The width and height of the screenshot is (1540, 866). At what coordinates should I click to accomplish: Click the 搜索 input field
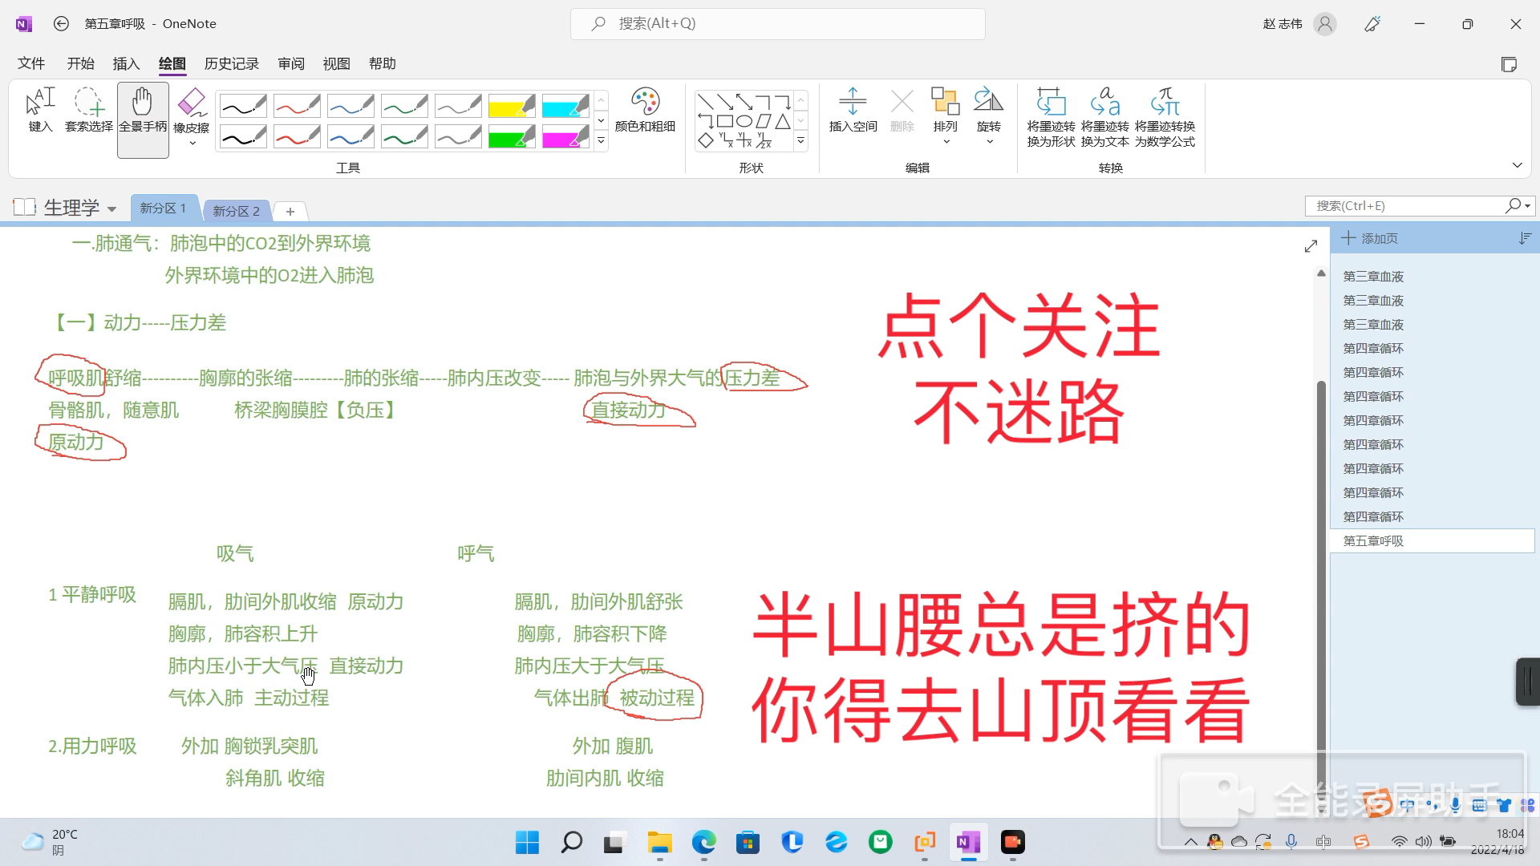(x=777, y=23)
